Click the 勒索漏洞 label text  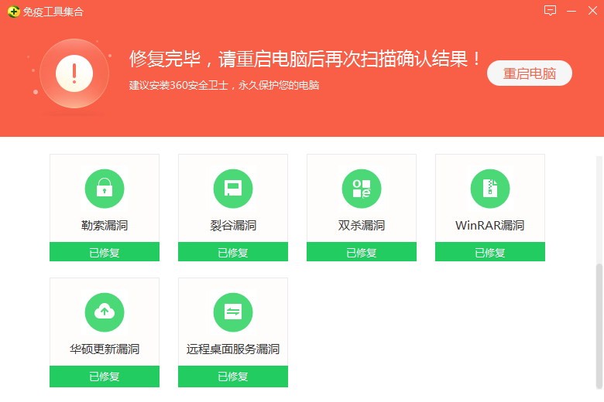105,226
